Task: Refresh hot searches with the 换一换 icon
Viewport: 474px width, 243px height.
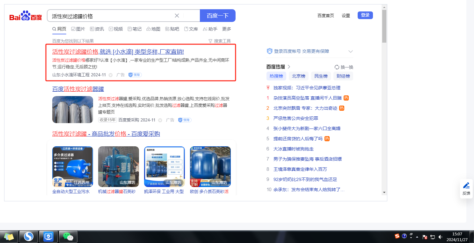Action: pyautogui.click(x=337, y=67)
